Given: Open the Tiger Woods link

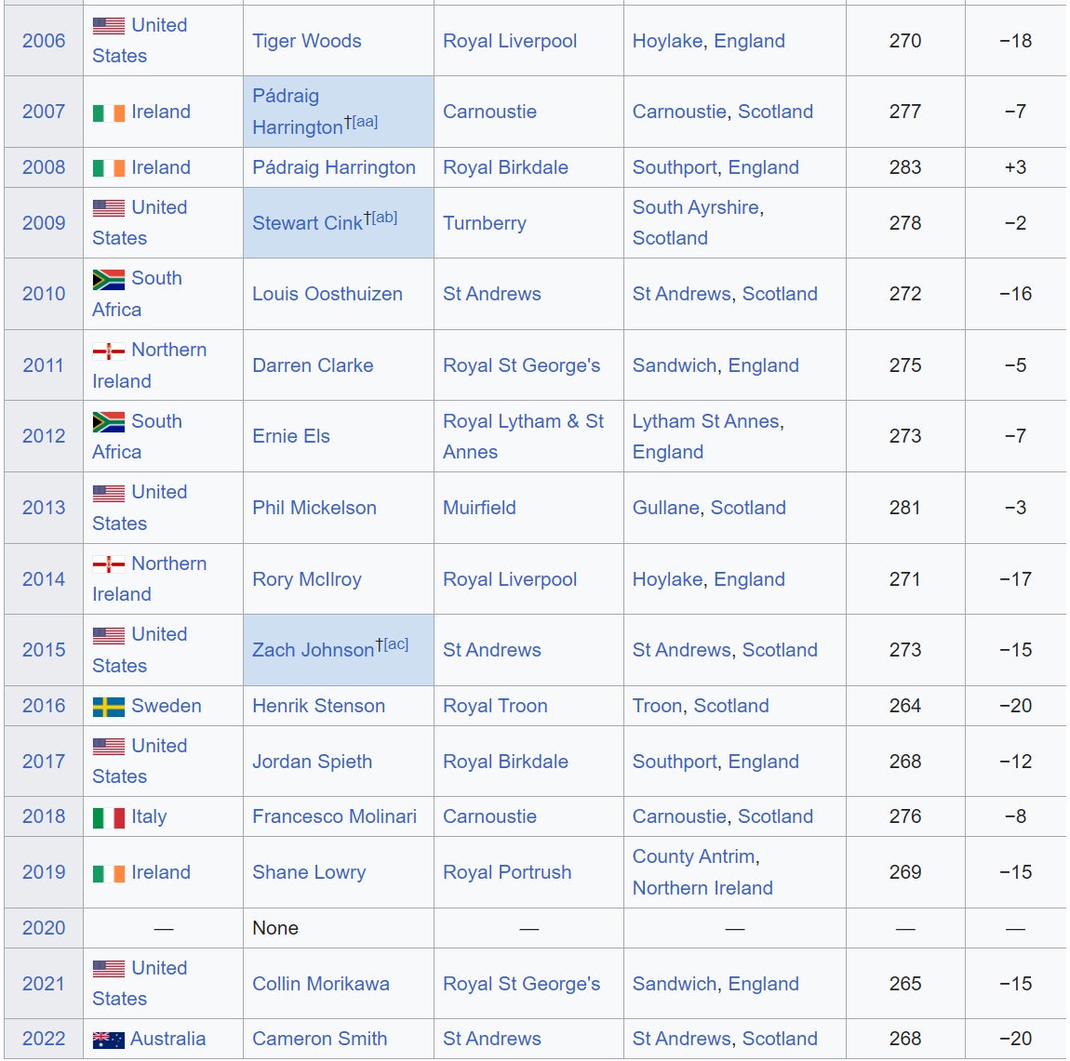Looking at the screenshot, I should 306,41.
